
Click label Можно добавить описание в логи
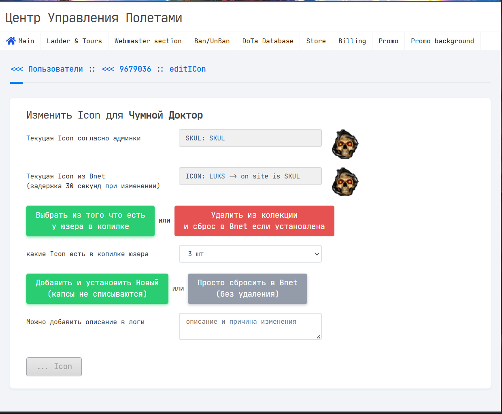[x=85, y=322]
